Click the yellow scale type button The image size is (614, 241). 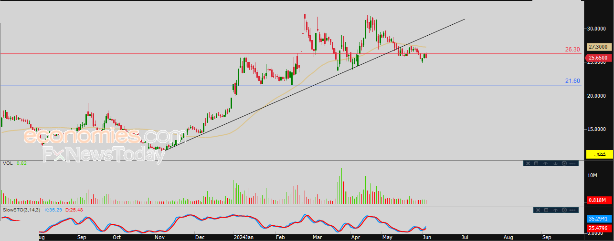click(599, 154)
